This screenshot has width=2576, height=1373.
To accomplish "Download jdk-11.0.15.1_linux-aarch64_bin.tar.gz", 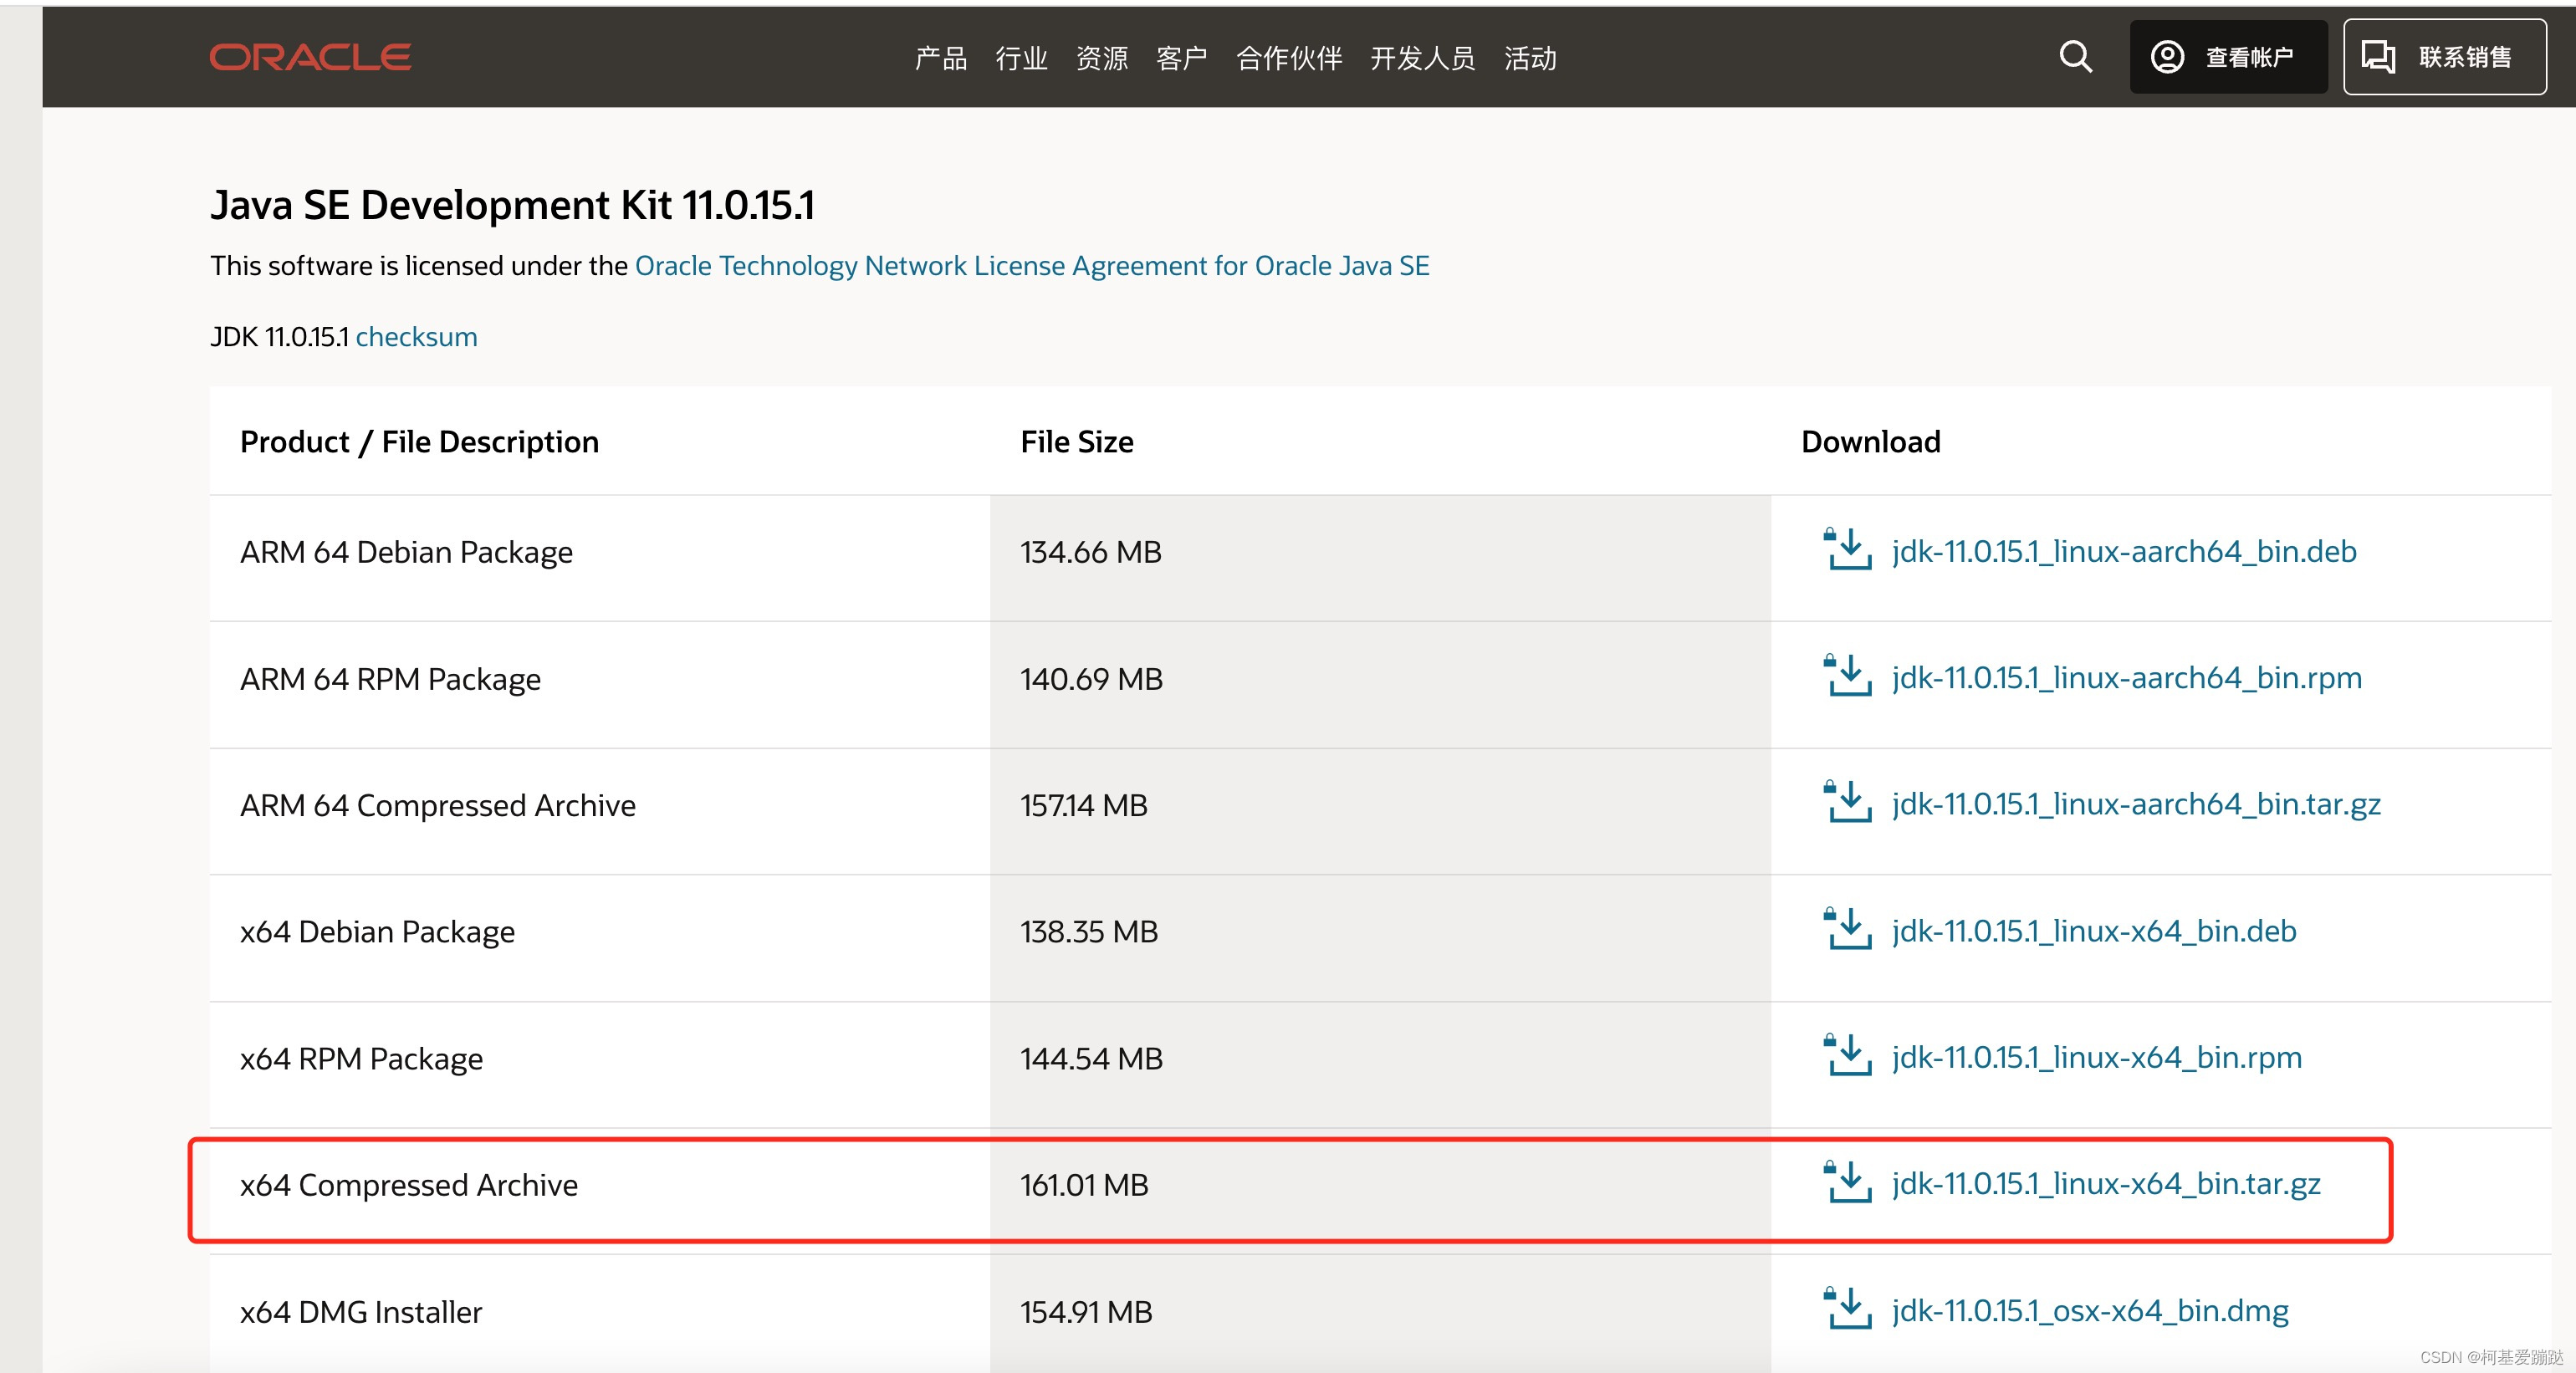I will (2136, 804).
